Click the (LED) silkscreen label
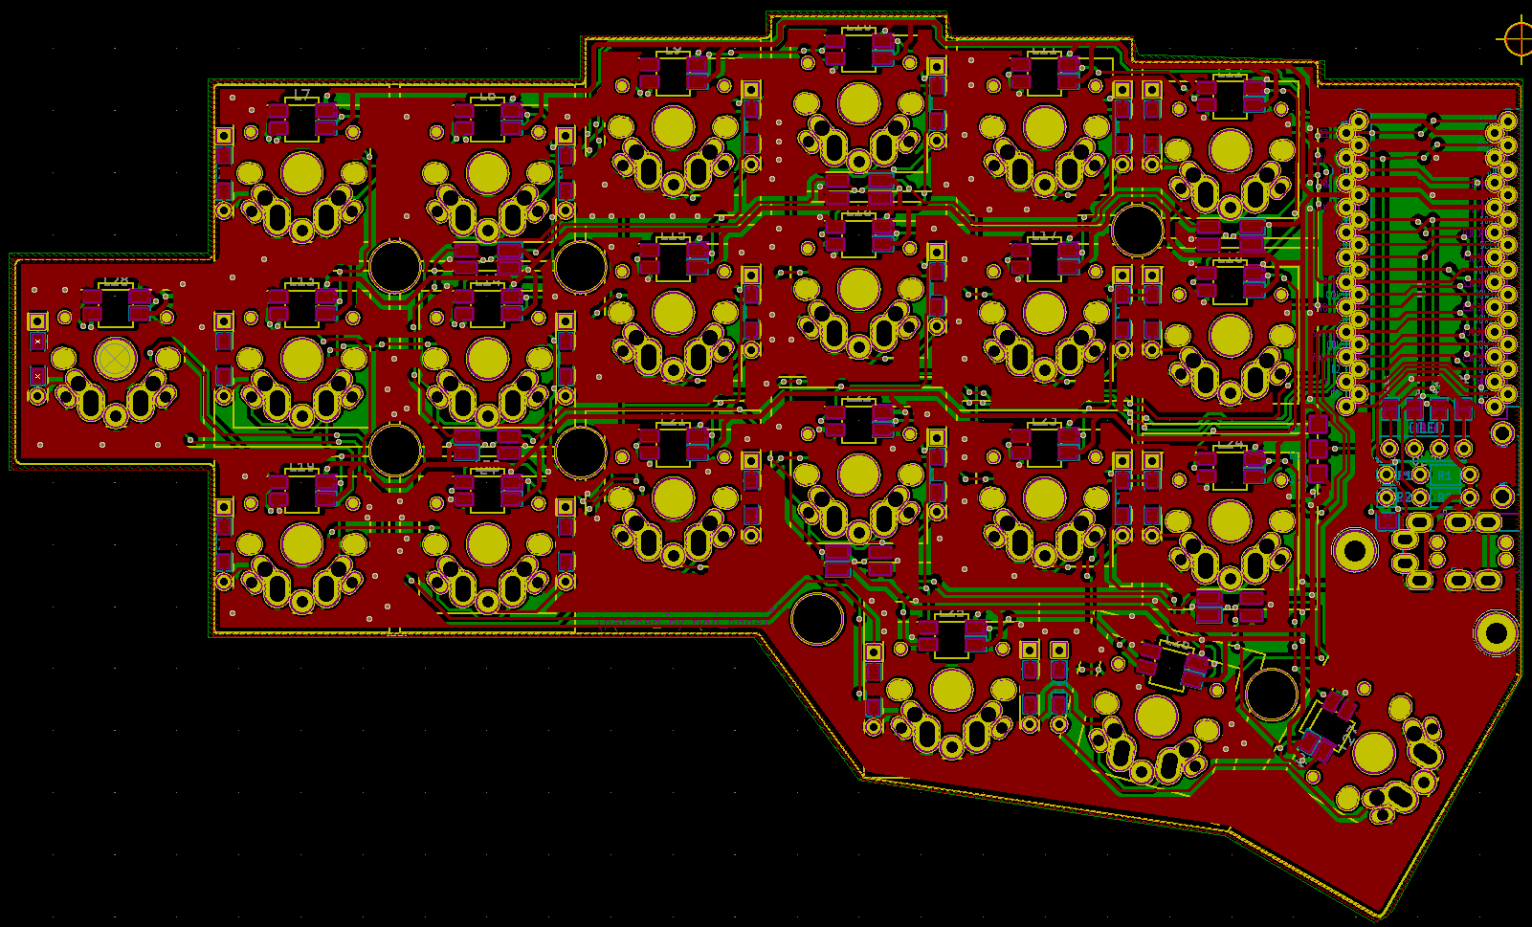 1425,428
